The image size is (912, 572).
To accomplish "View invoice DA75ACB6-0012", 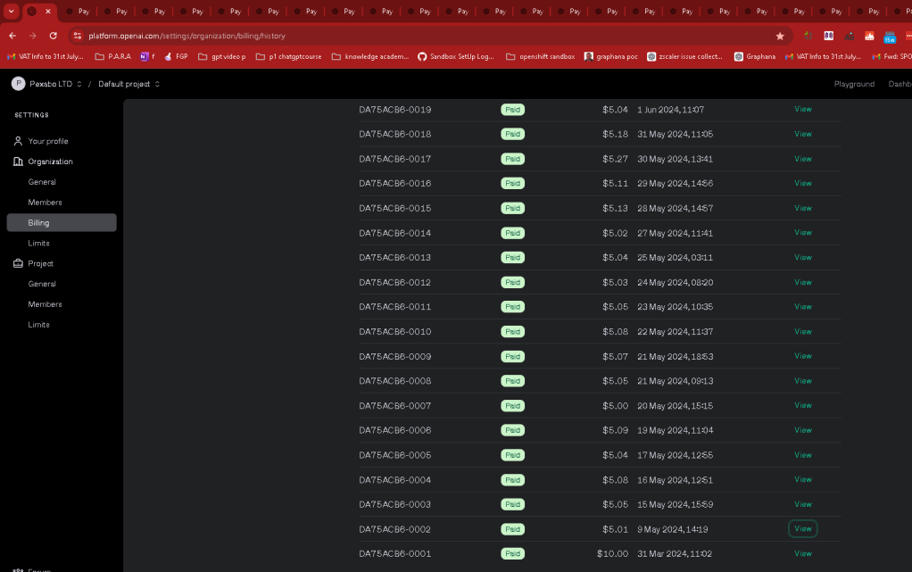I will (802, 282).
